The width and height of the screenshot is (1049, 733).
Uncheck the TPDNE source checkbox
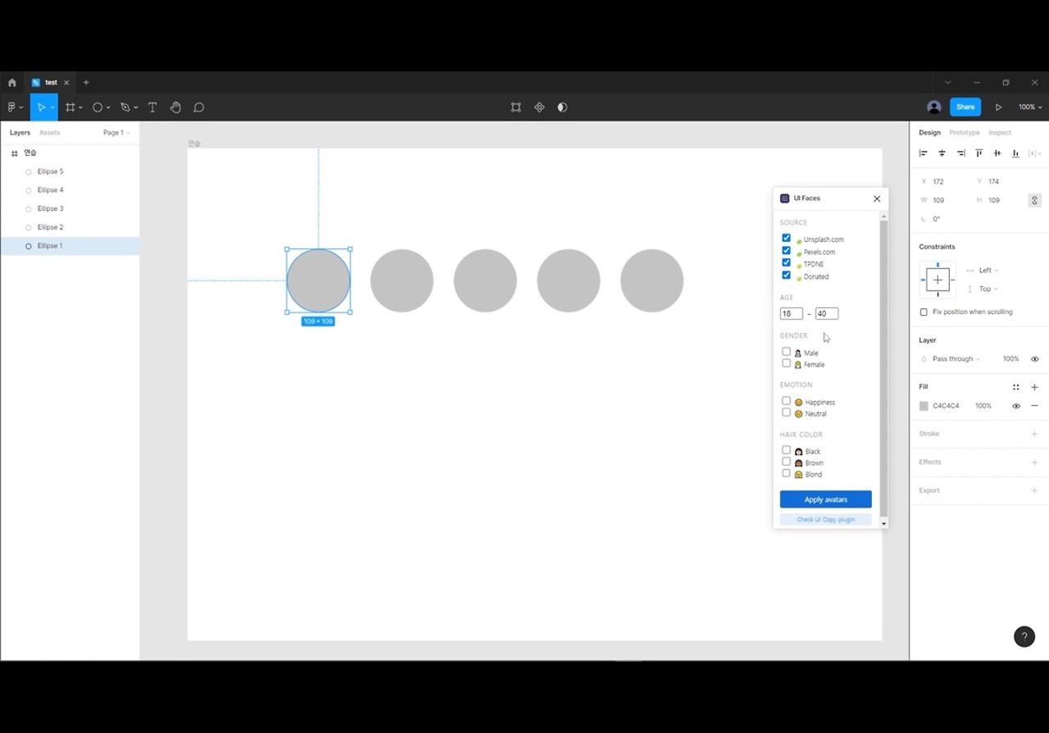(x=786, y=263)
